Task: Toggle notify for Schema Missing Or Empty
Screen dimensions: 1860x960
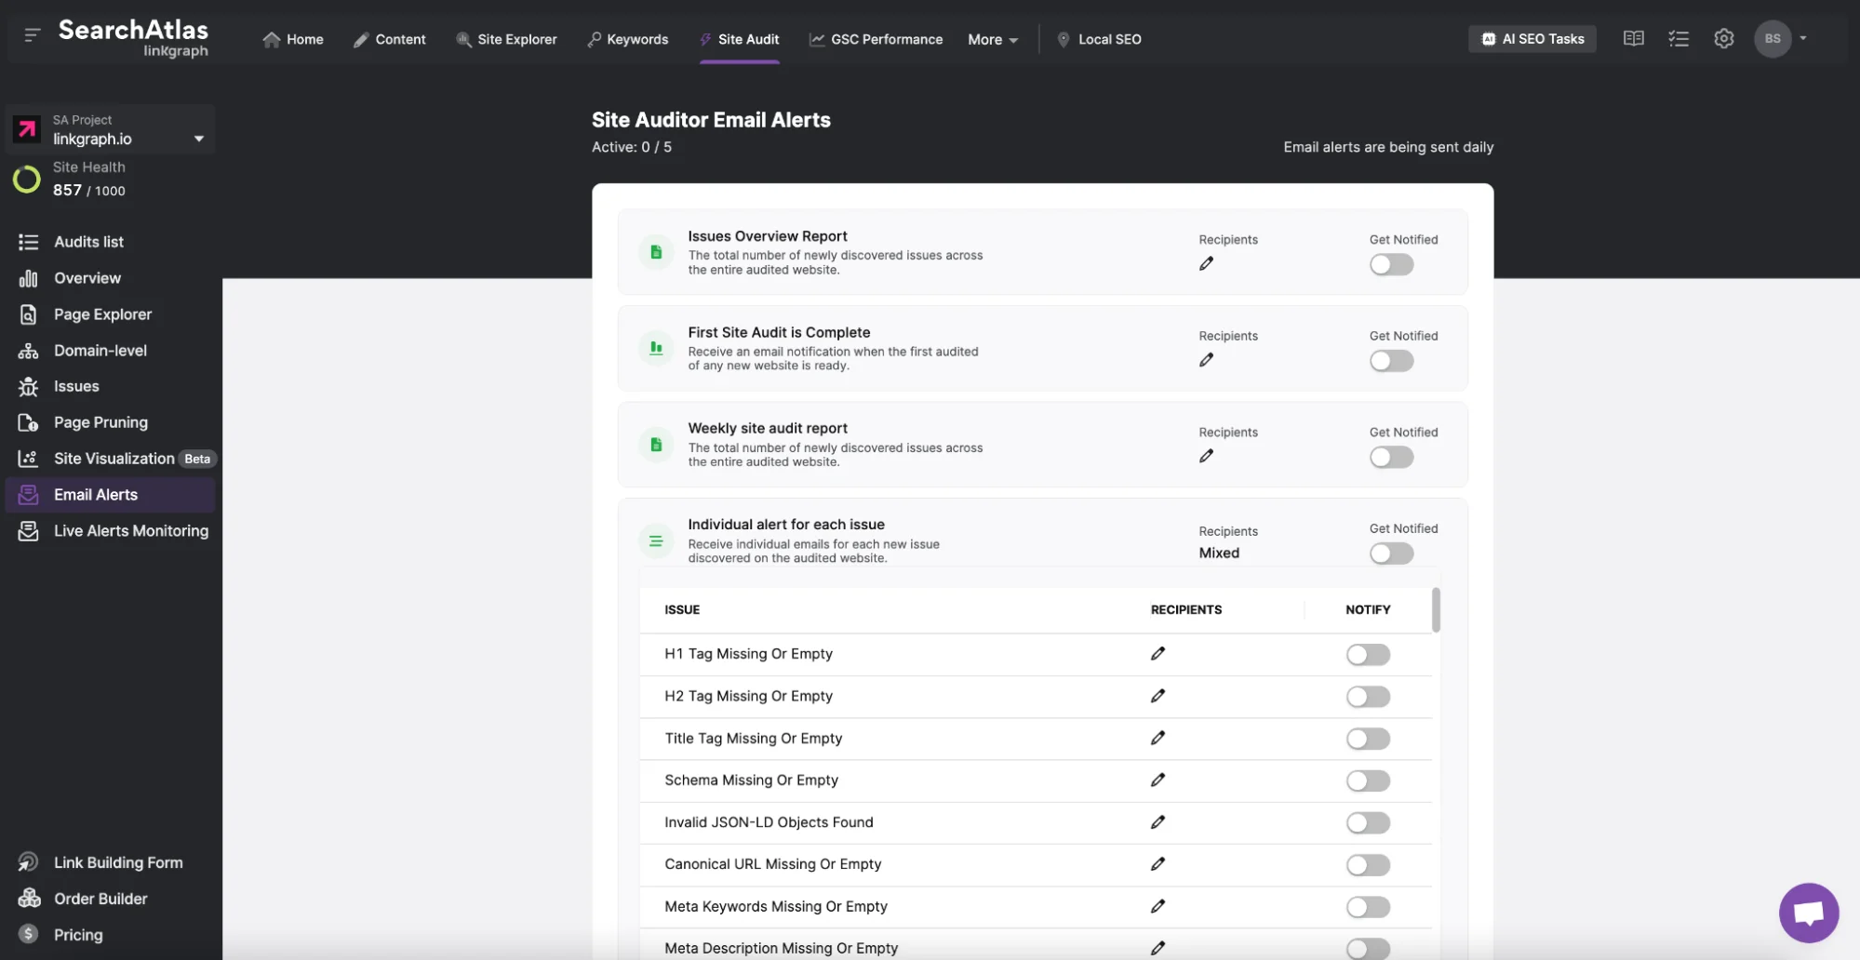Action: click(1368, 780)
